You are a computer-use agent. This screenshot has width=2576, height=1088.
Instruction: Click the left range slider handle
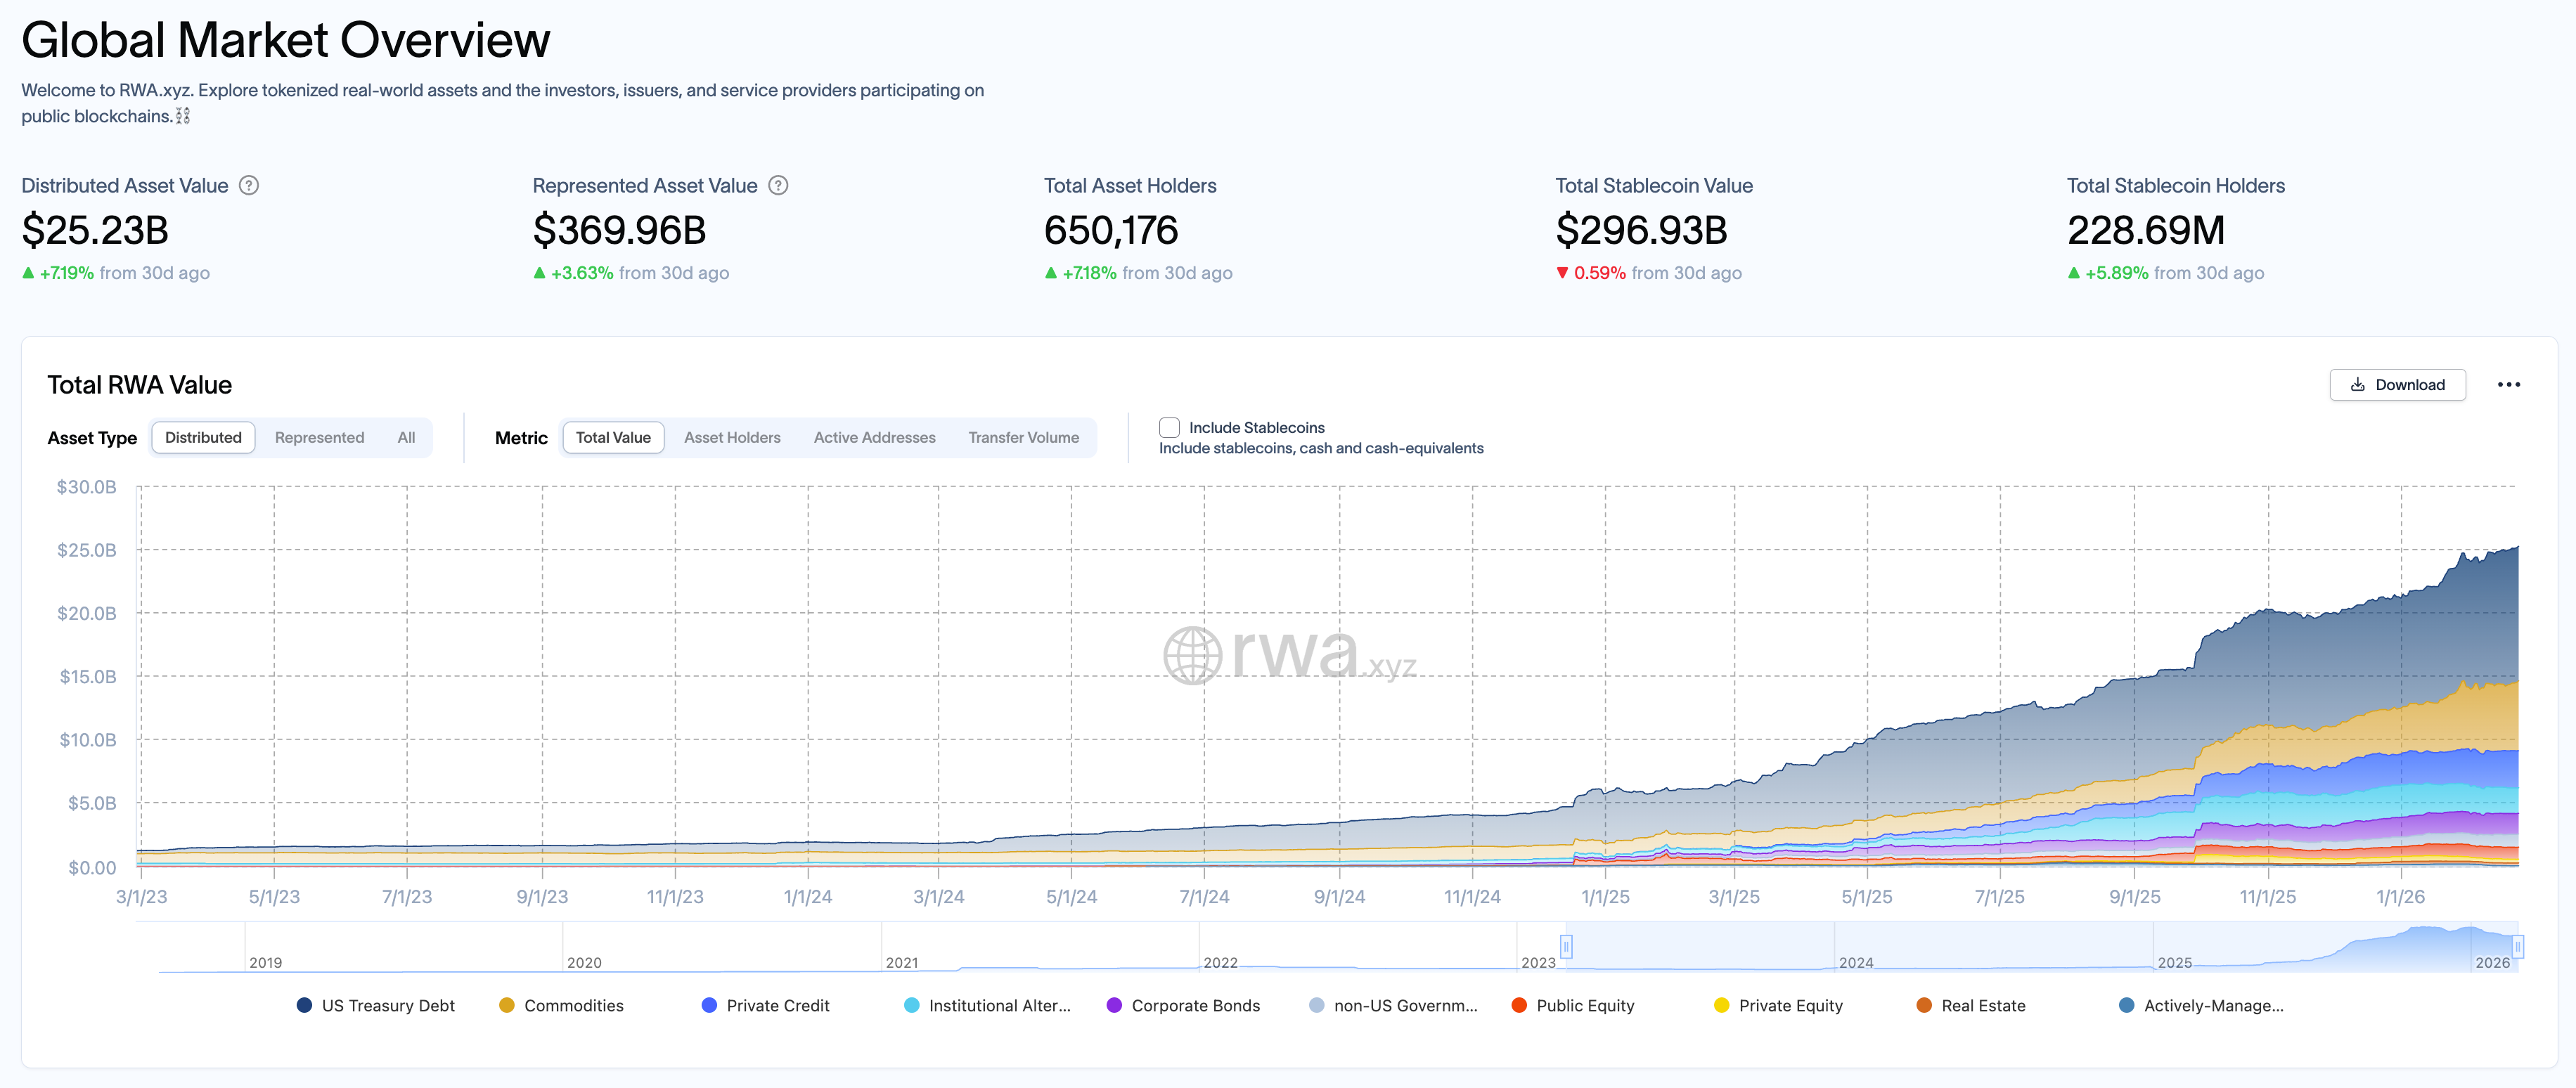[x=1566, y=946]
